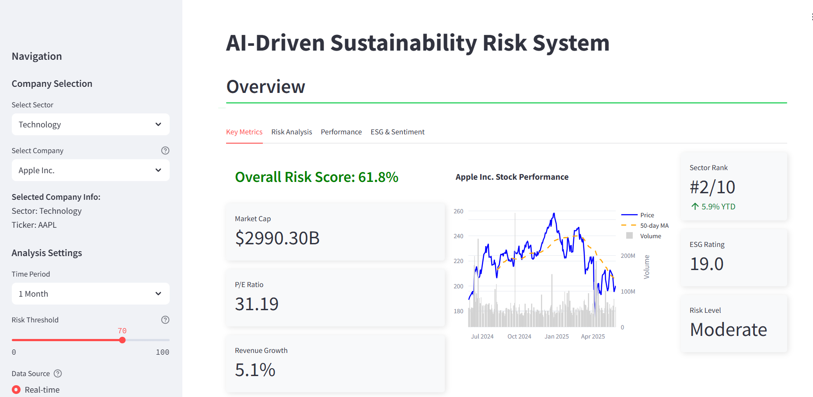Click the Overview section heading
This screenshot has height=397, width=813.
[x=265, y=86]
